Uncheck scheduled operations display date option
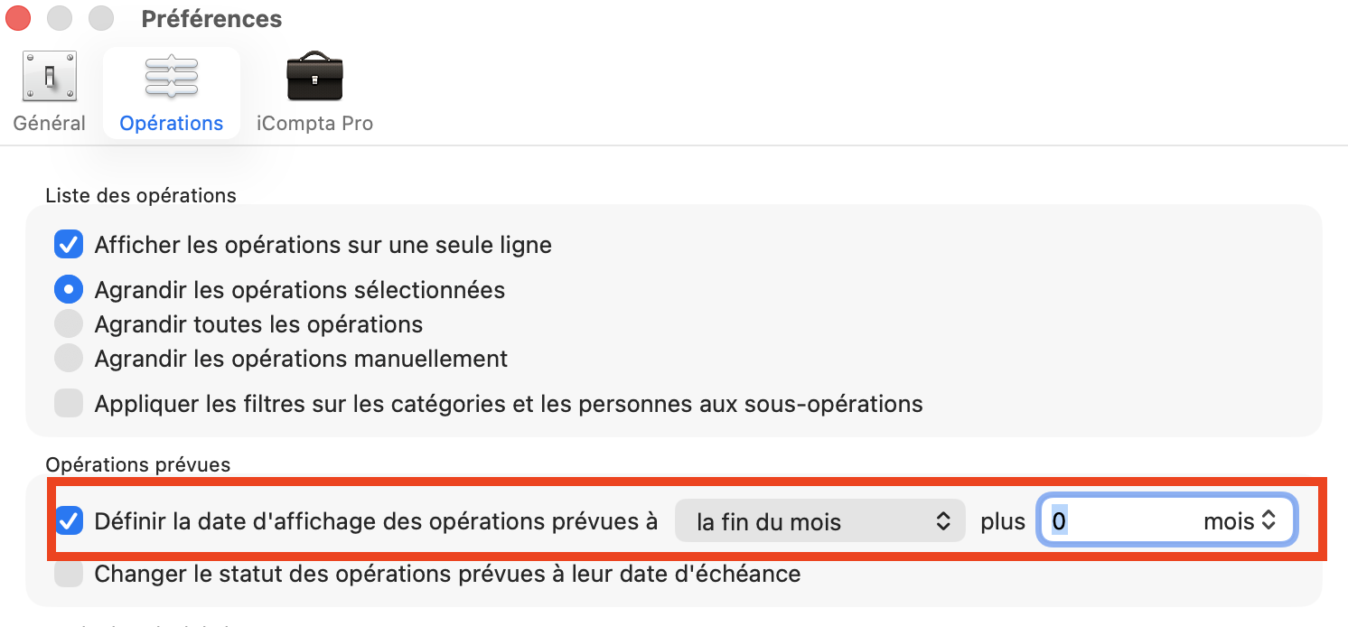Screen dimensions: 1348x627 point(69,520)
